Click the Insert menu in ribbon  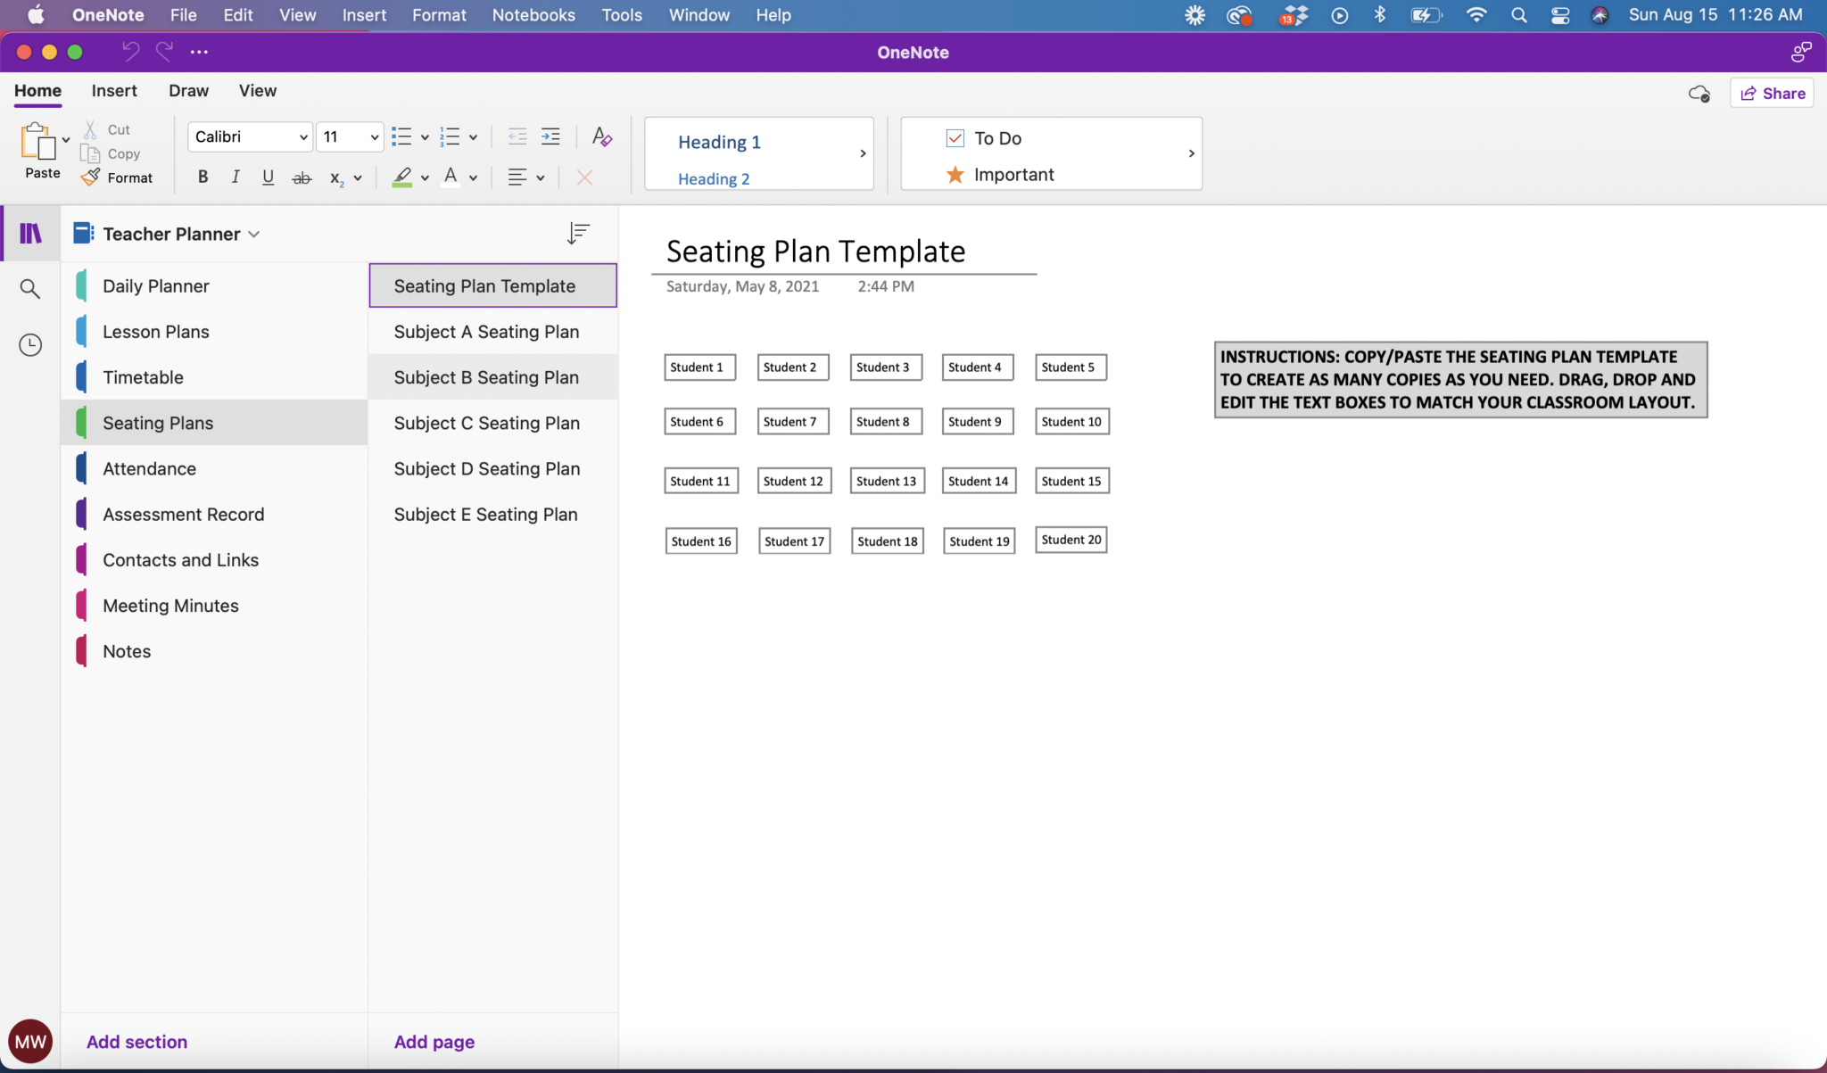click(115, 91)
